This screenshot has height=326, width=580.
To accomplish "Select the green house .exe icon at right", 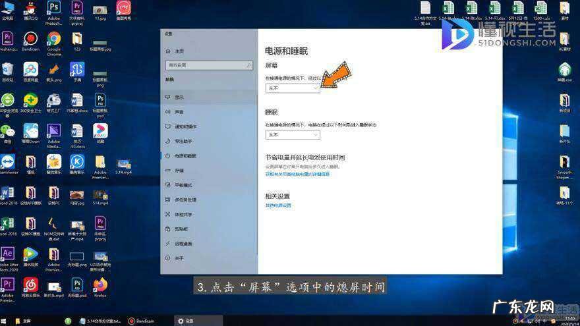I will tap(564, 72).
